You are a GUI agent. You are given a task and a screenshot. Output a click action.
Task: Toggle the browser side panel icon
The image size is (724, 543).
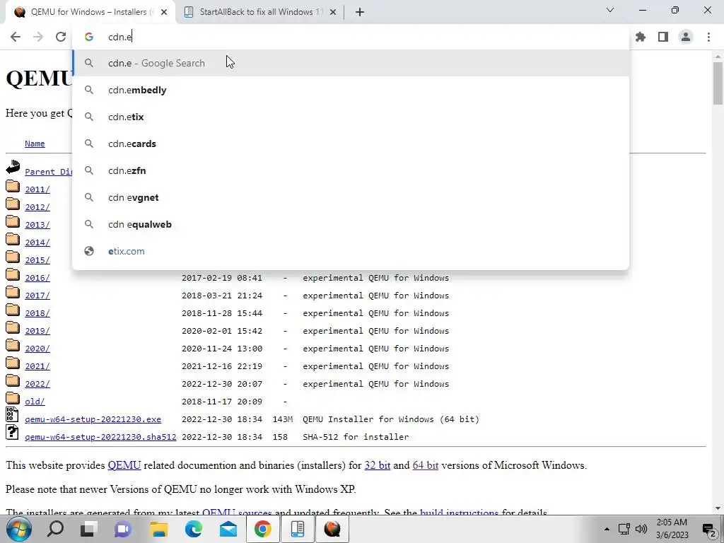(x=663, y=37)
